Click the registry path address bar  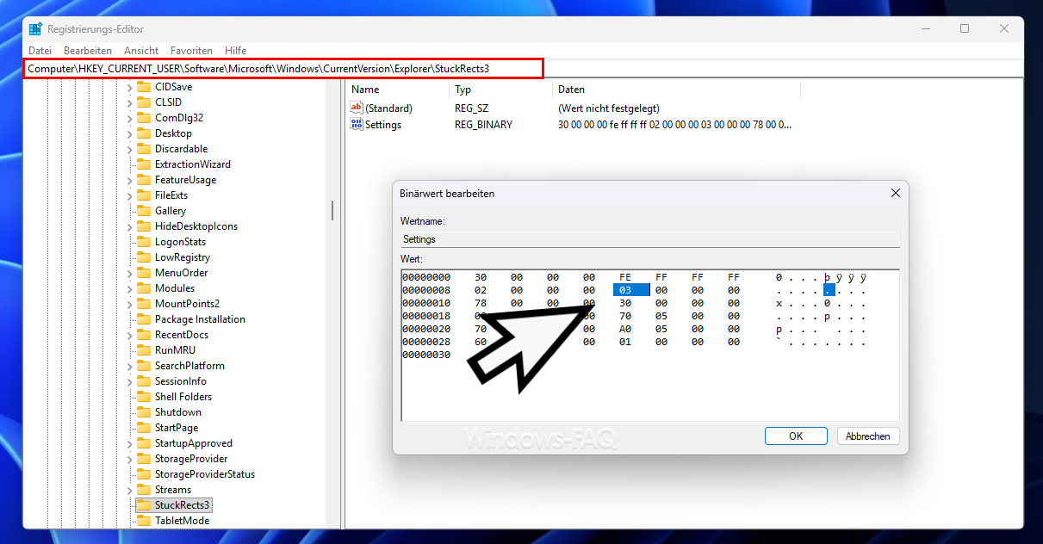(x=284, y=68)
